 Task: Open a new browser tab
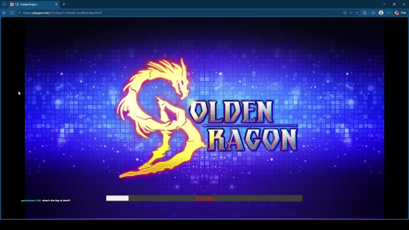[64, 4]
